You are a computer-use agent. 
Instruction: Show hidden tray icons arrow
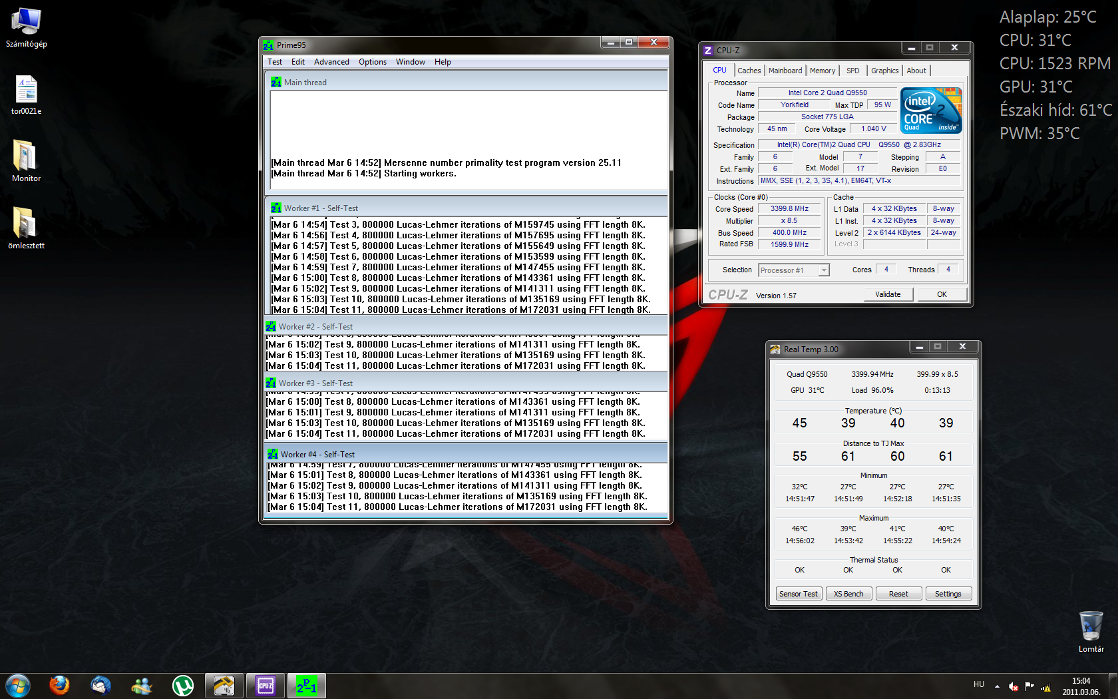[997, 686]
